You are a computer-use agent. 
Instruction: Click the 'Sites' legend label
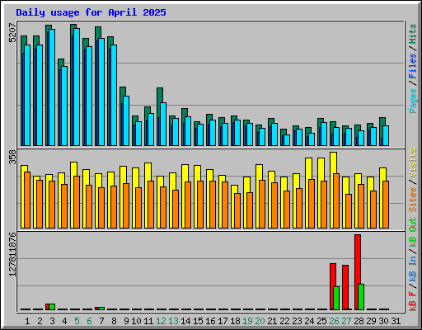[x=413, y=200]
